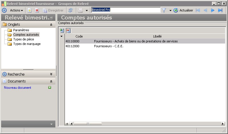Maximize the Relevé bimestriel fournisseur window
228x134 pixels.
tap(219, 3)
